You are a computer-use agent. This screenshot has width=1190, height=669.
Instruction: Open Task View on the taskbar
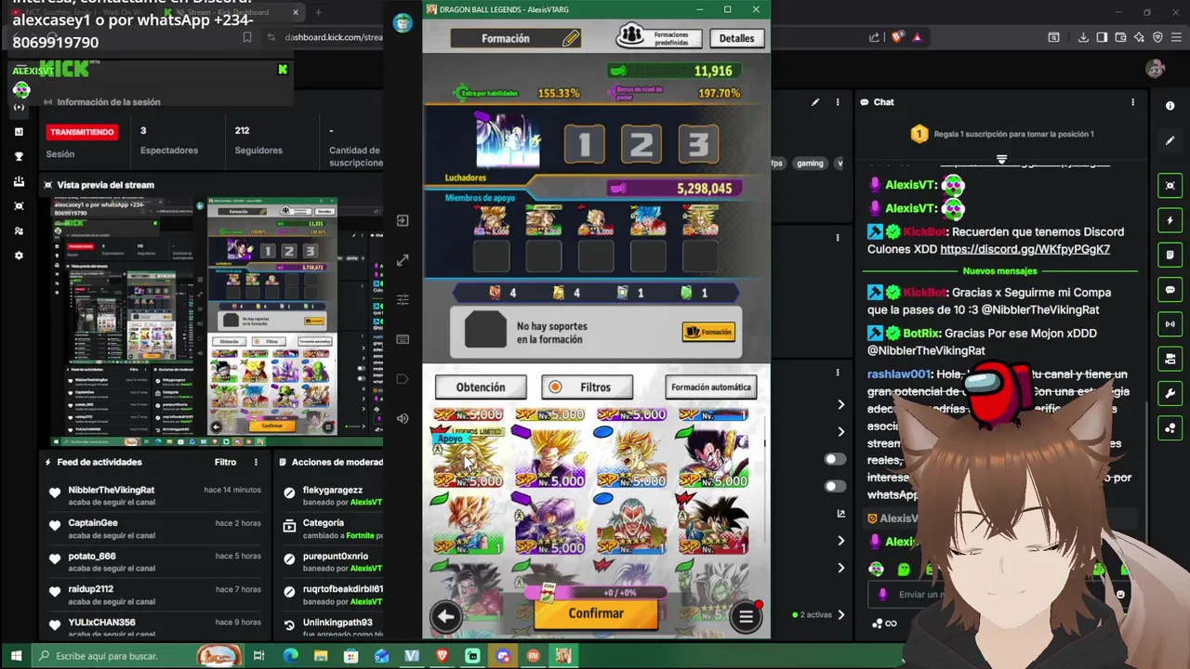pos(258,656)
